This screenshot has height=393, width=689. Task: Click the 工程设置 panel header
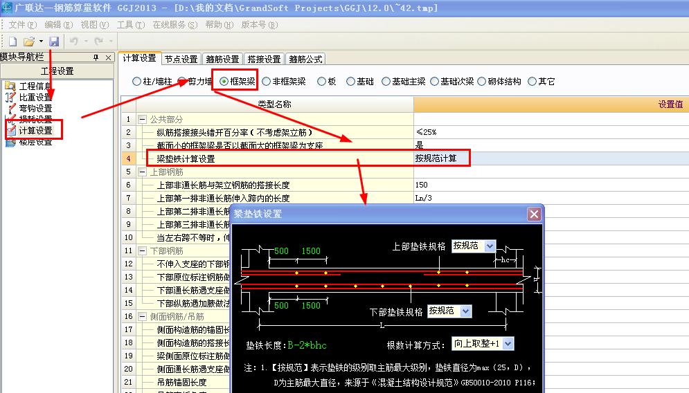[x=57, y=71]
